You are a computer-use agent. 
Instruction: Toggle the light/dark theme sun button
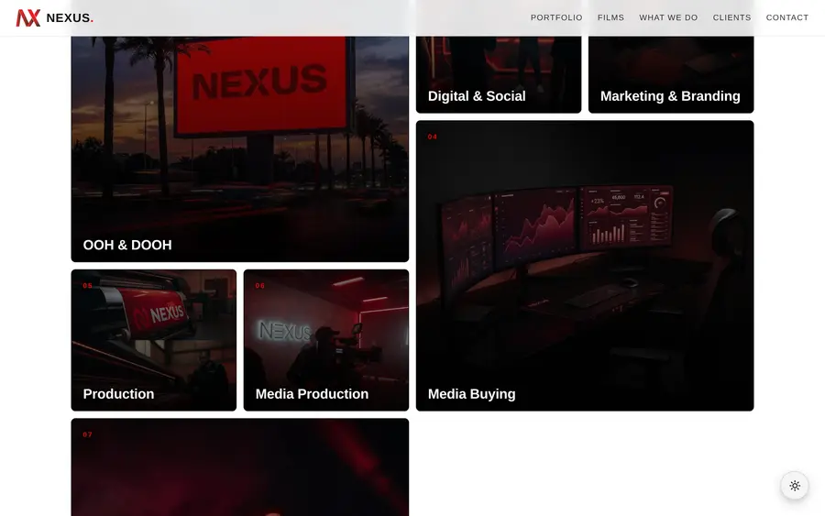(795, 486)
